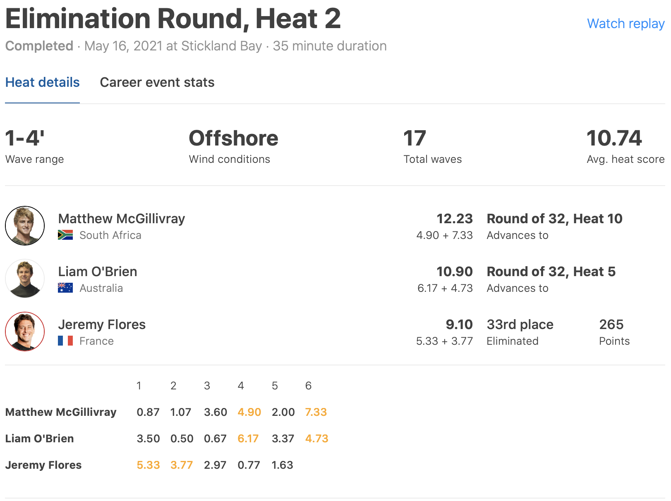Open Matthew McGillivray's profile photo
The height and width of the screenshot is (501, 671).
[x=25, y=226]
